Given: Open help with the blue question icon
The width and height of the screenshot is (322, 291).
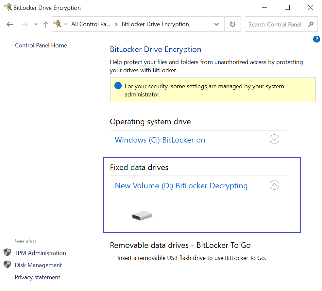Looking at the screenshot, I should click(x=316, y=39).
